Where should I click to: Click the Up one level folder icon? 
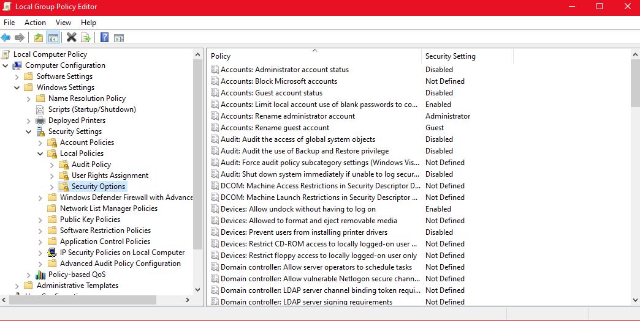tap(39, 38)
